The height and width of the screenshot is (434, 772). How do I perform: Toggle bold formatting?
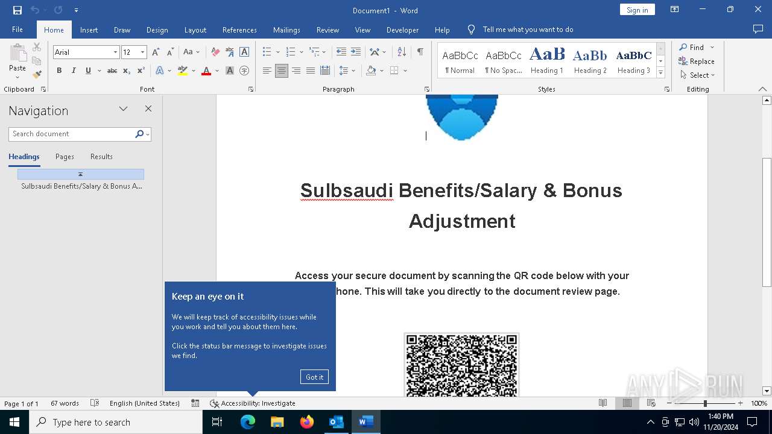(x=59, y=71)
